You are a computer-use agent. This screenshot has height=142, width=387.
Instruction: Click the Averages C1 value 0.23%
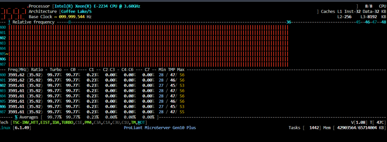tap(92, 117)
